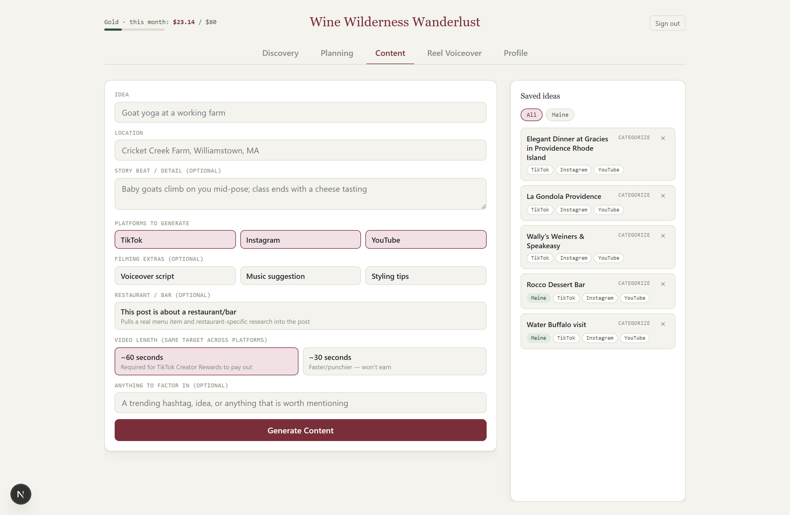The image size is (790, 515).
Task: Open the Next.js dev tools badge
Action: (x=21, y=494)
